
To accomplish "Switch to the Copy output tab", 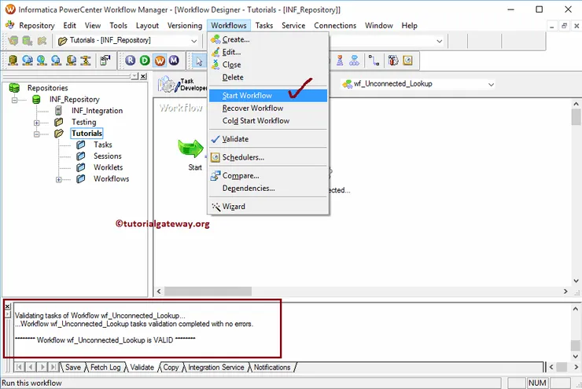I will 171,368.
